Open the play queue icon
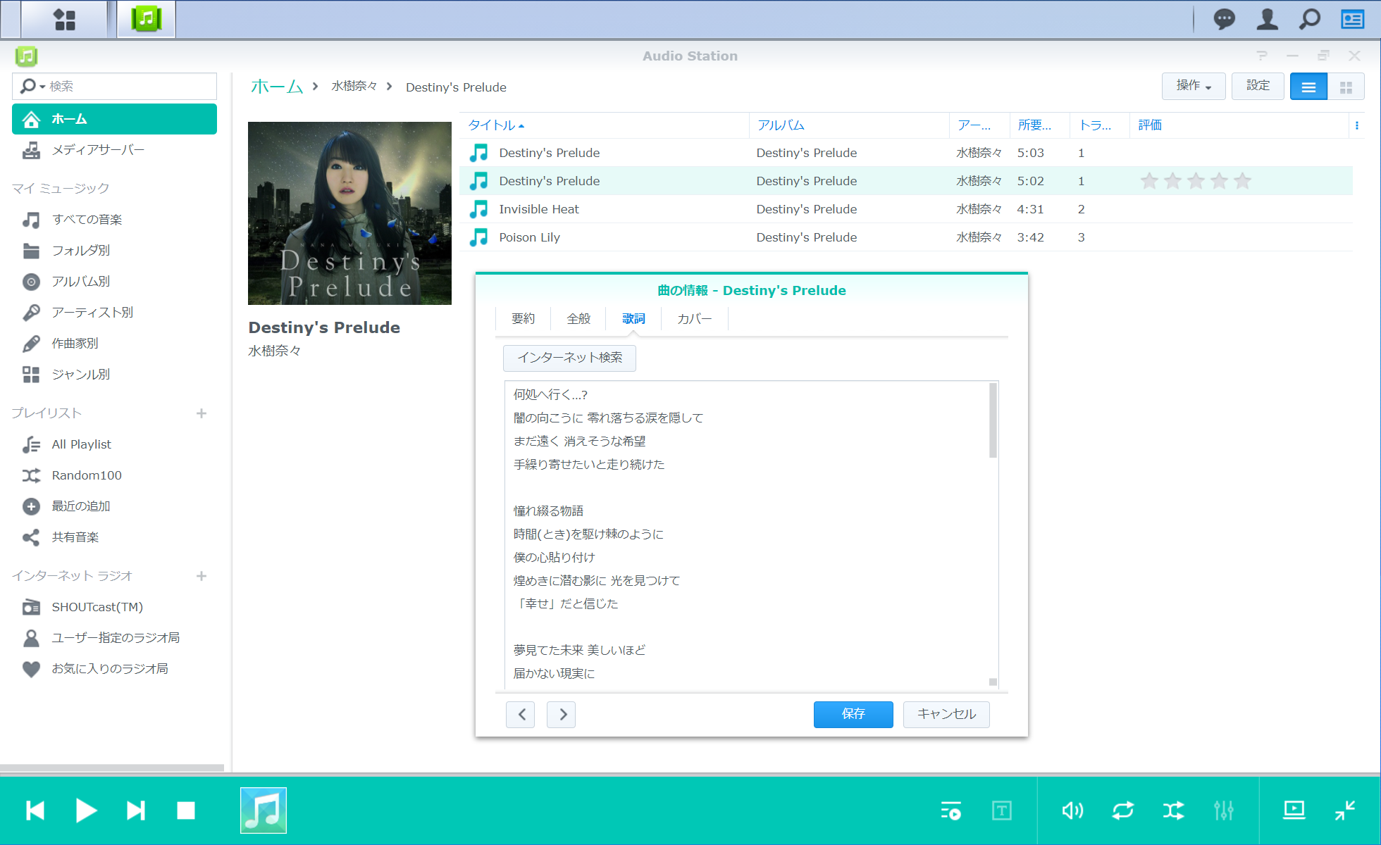 click(x=950, y=810)
